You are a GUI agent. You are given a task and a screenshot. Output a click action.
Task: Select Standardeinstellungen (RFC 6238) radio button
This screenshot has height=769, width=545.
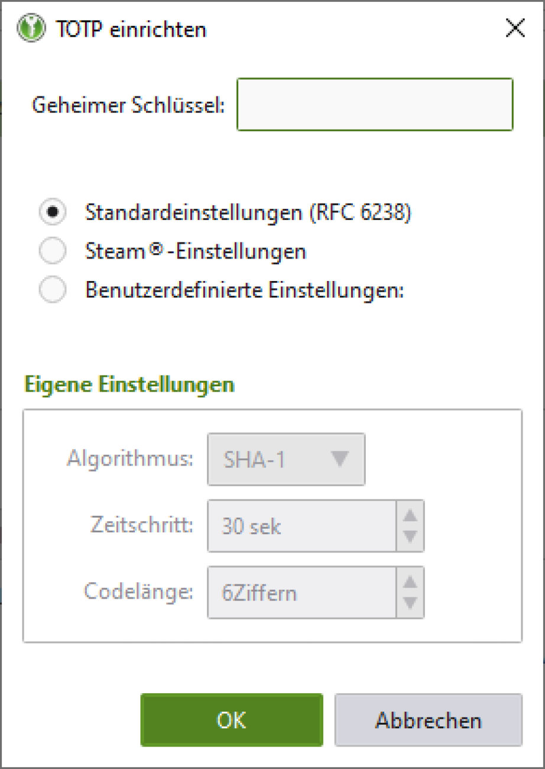coord(53,213)
